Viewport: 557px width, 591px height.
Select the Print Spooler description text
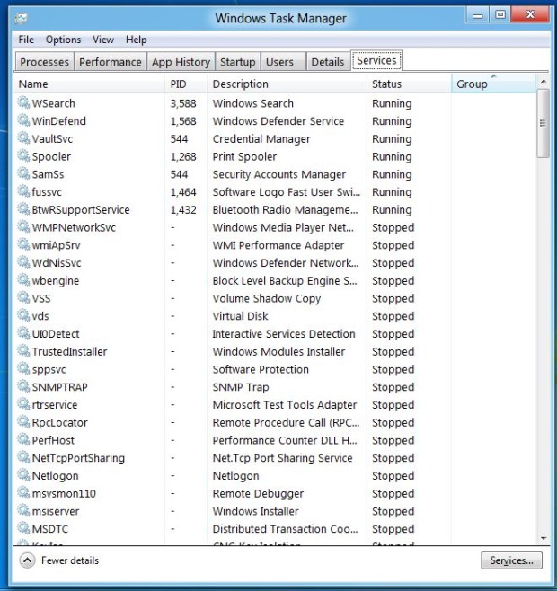tap(244, 156)
